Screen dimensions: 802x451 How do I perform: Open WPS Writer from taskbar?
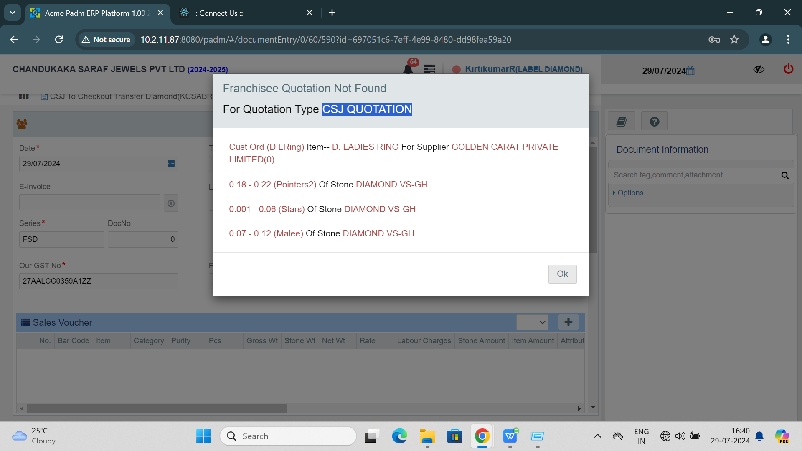click(x=510, y=436)
